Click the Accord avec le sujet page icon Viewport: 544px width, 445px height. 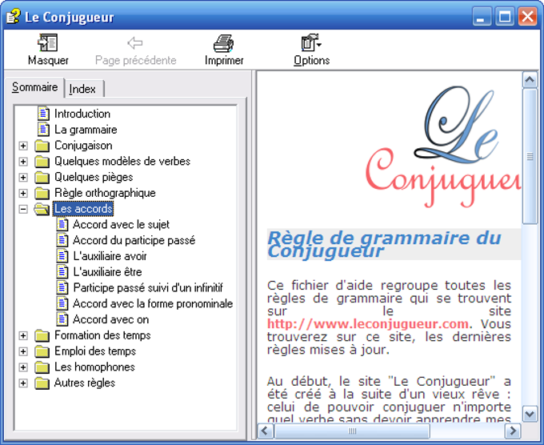pos(62,225)
